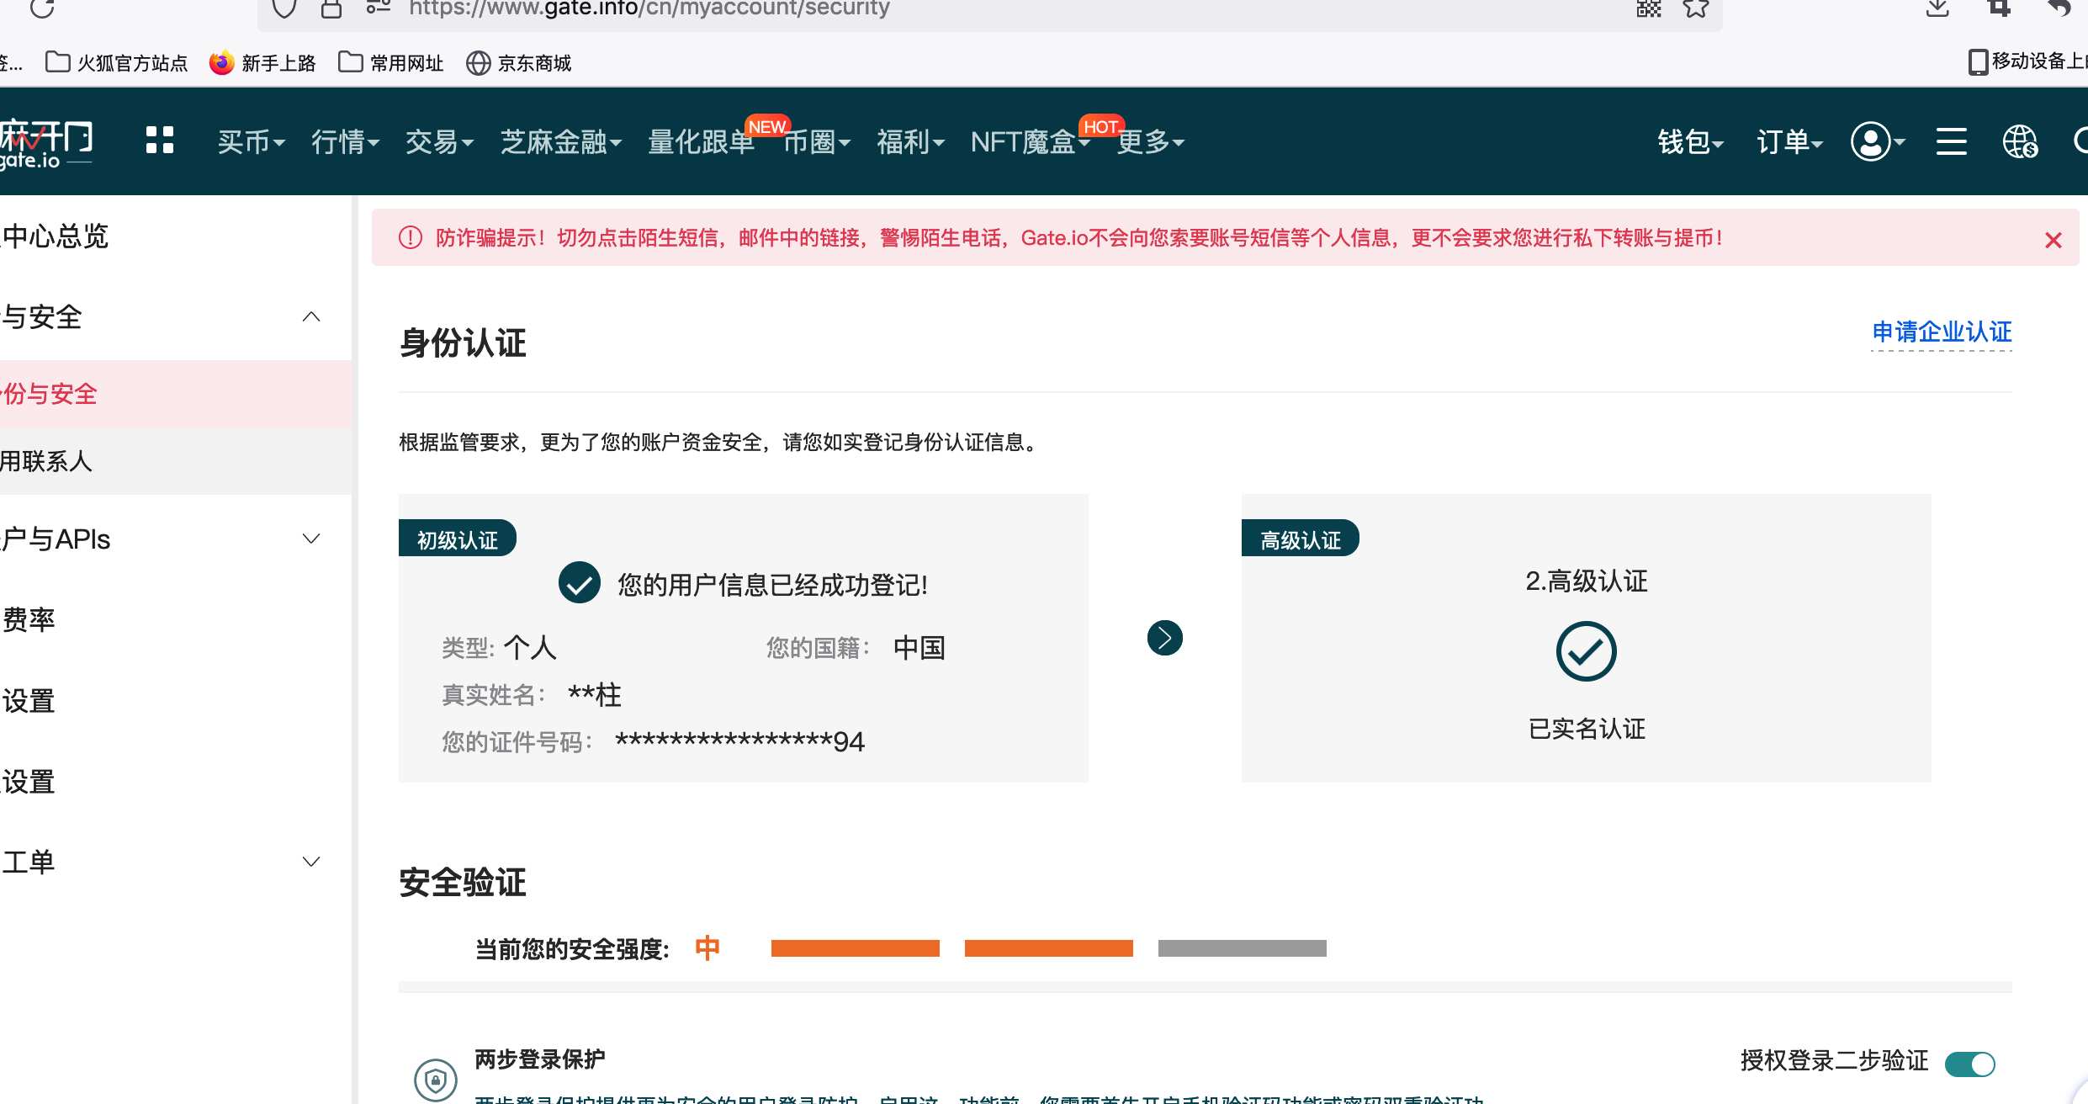Click the user account avatar icon
This screenshot has width=2088, height=1104.
click(x=1871, y=141)
